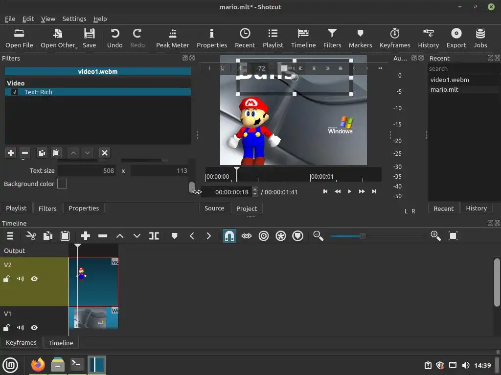Click the Background color swatch
This screenshot has width=501, height=375.
[62, 184]
